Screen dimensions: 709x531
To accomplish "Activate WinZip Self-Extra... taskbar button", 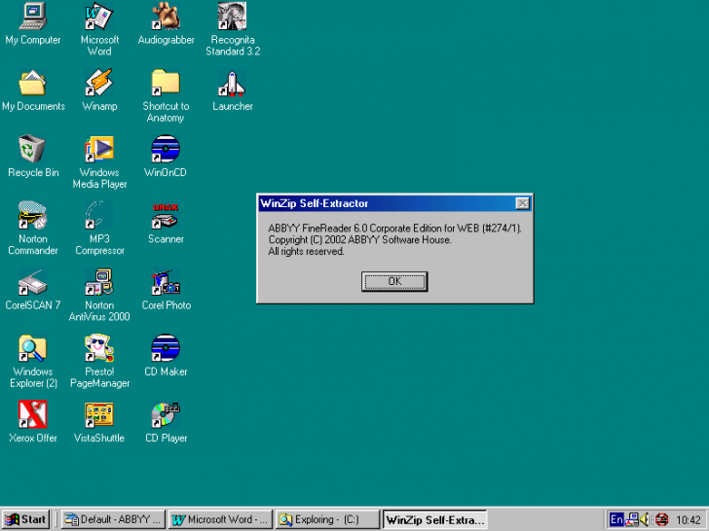I will (x=434, y=519).
